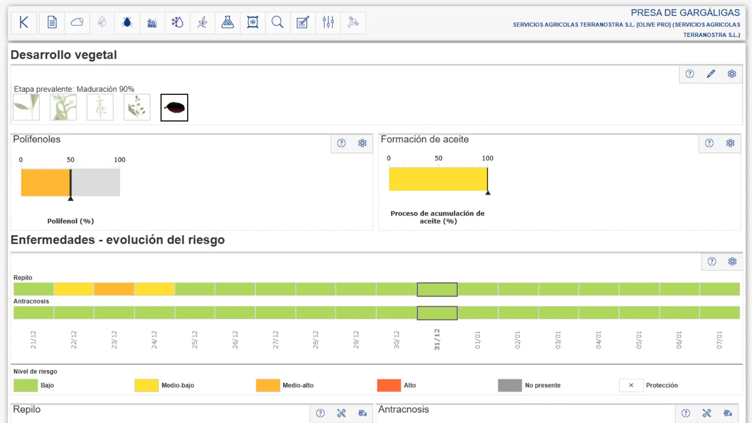Select the flask laboratory toolbar icon

point(227,23)
